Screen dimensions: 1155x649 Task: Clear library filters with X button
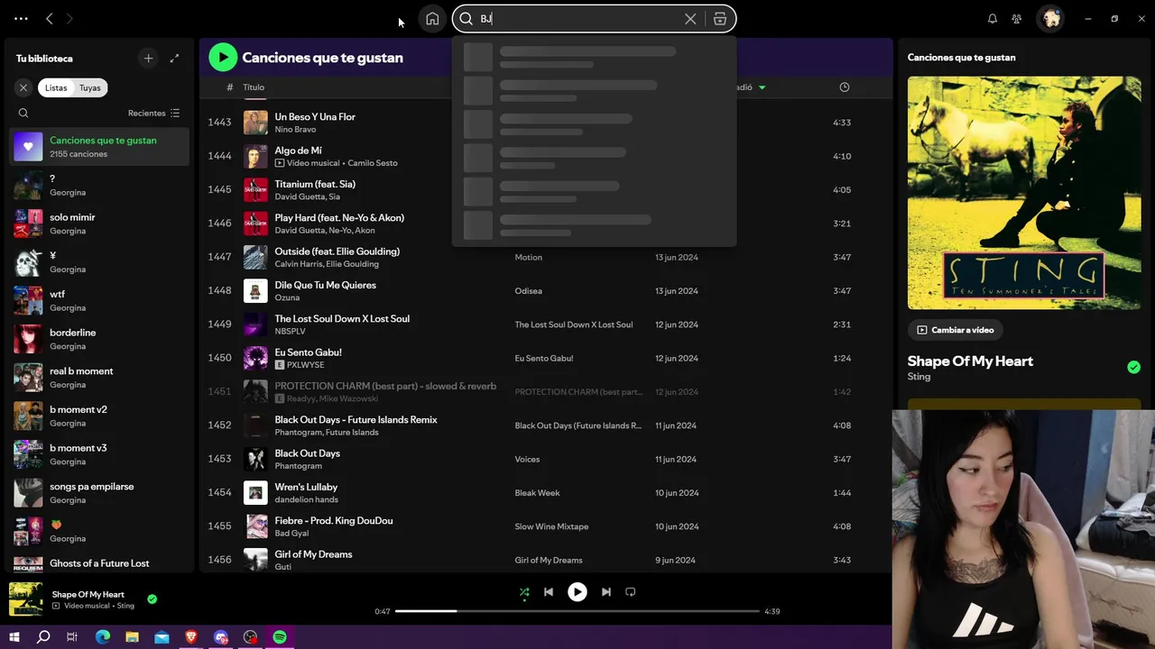pos(23,87)
